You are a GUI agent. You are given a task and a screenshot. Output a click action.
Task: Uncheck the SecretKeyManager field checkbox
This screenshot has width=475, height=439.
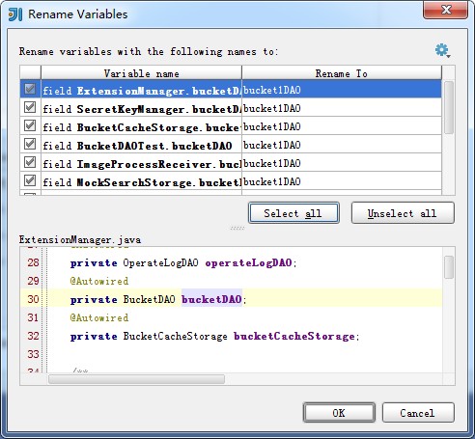(30, 107)
